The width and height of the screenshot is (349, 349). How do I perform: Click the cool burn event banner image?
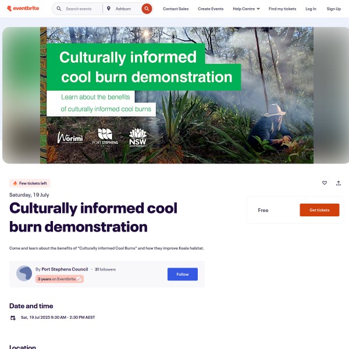coord(177,95)
